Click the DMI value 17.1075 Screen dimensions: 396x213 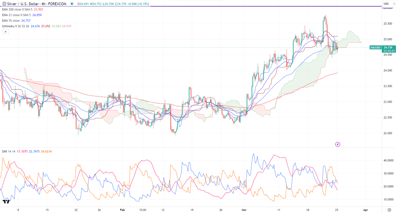(22, 152)
